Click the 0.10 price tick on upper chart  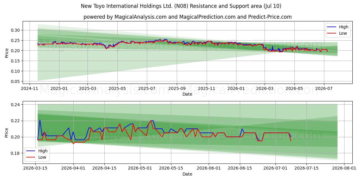tap(16, 71)
